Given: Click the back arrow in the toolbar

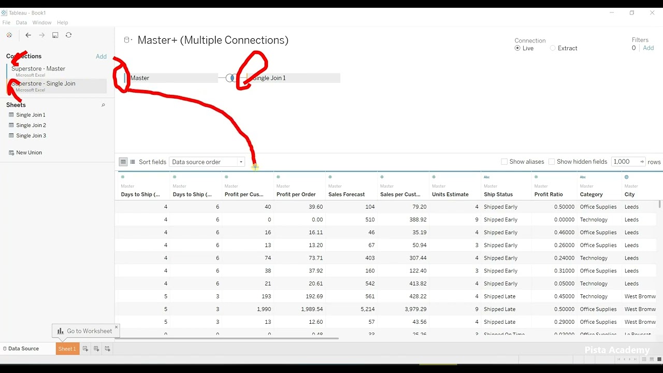Looking at the screenshot, I should point(28,35).
